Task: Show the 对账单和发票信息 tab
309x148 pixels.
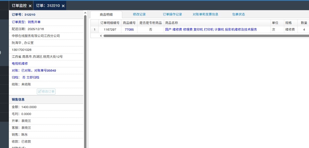Action: (x=205, y=14)
